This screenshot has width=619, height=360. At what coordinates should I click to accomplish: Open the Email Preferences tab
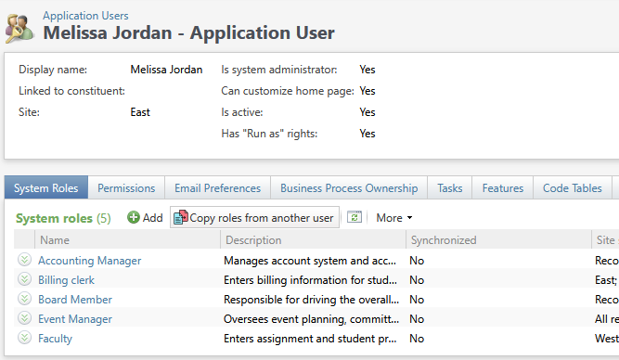click(x=217, y=187)
